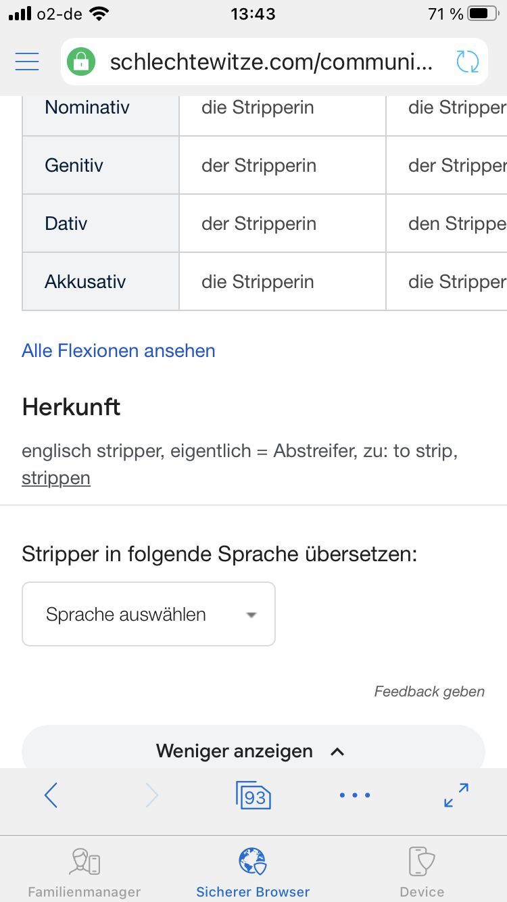This screenshot has height=902, width=507.
Task: Tap the forward navigation arrow
Action: (x=152, y=796)
